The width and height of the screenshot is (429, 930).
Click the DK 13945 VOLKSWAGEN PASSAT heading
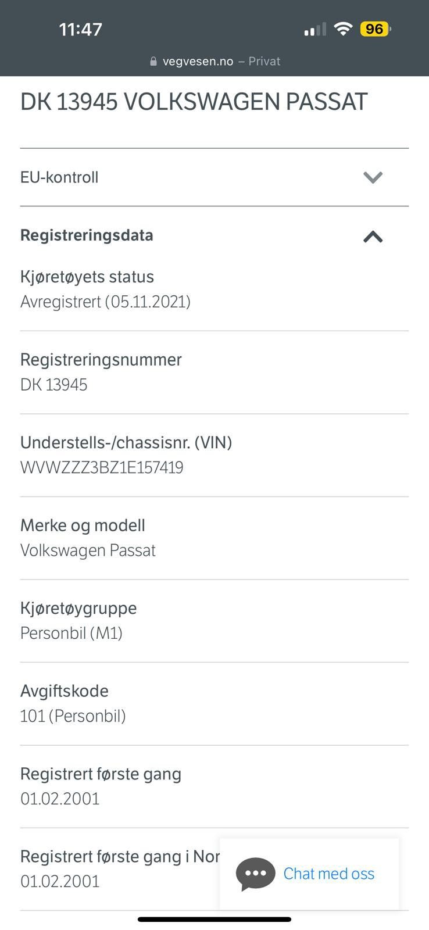click(x=194, y=102)
